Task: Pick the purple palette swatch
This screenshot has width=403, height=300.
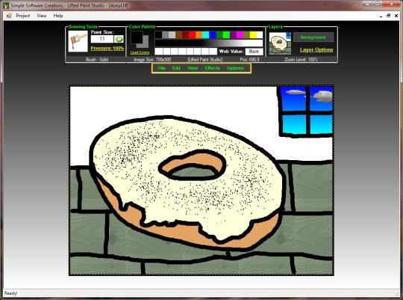Action: click(233, 35)
